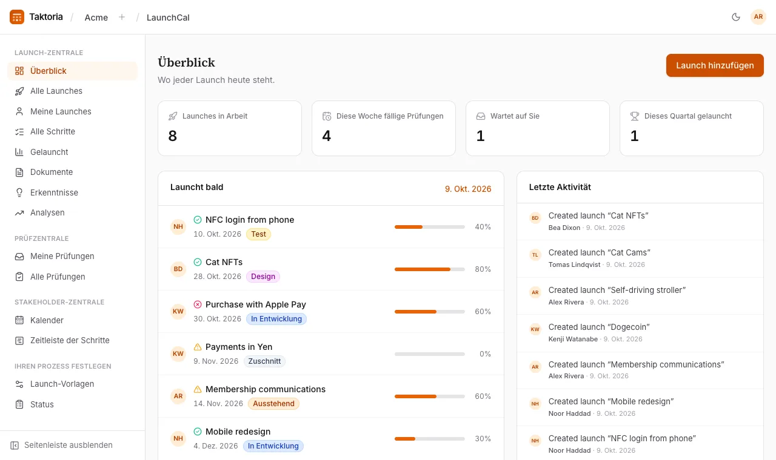
Task: Open the Dokumente section
Action: coord(72,172)
